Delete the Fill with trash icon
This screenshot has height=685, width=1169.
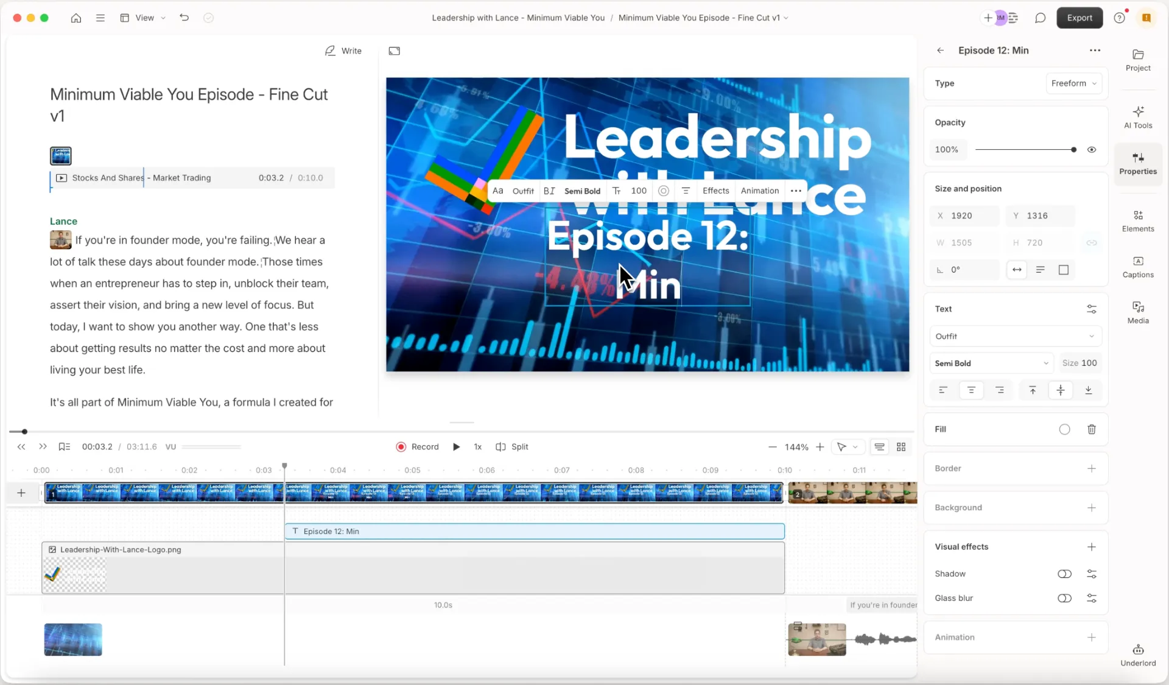[1091, 429]
